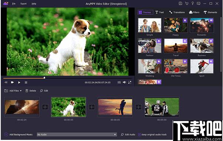The image size is (223, 141).
Task: Open the background music No Audio dropdown
Action: (77, 134)
